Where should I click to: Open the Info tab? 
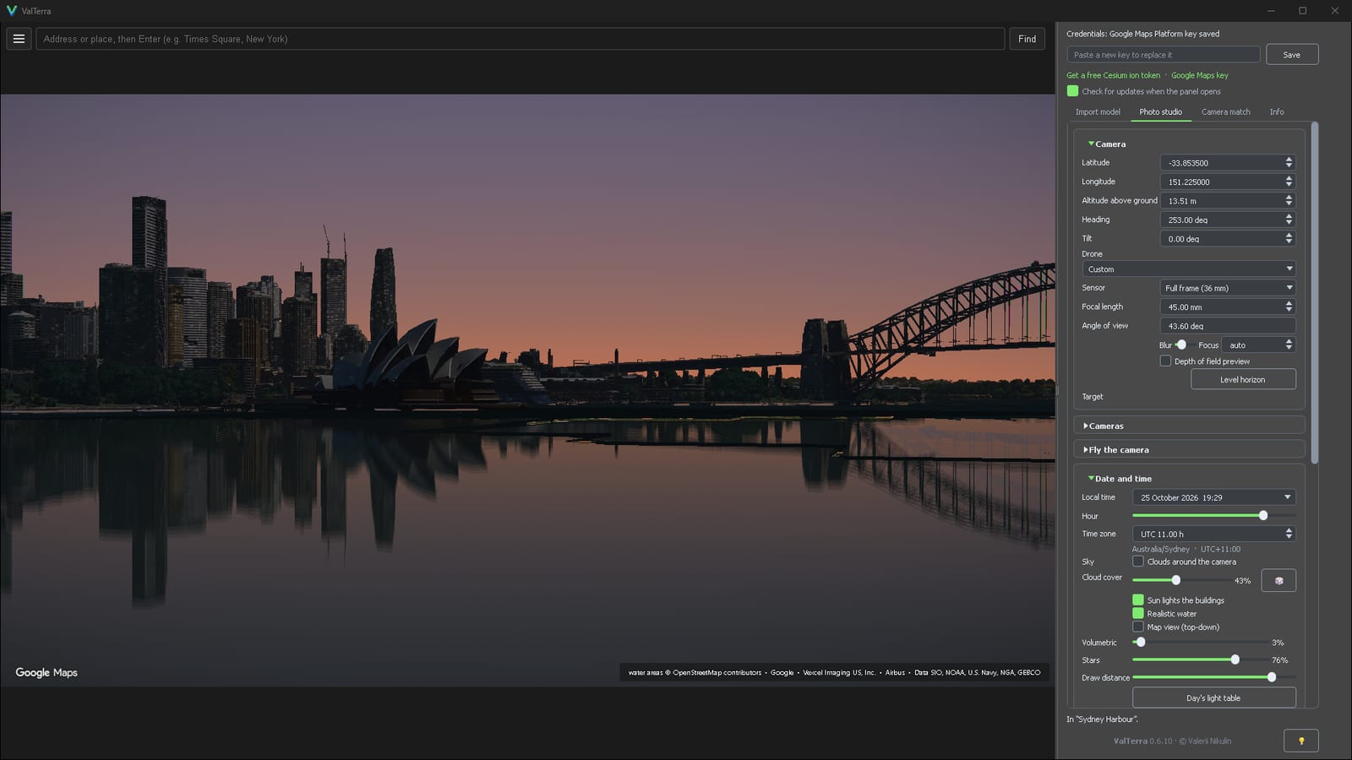pyautogui.click(x=1277, y=111)
